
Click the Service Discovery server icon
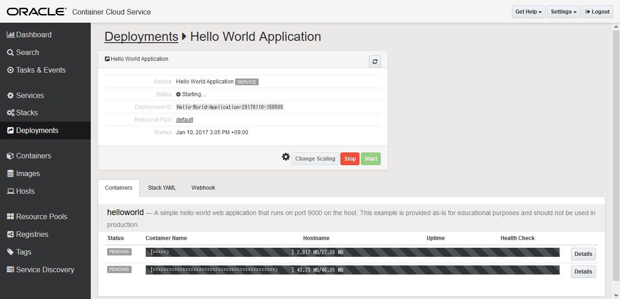coord(10,270)
